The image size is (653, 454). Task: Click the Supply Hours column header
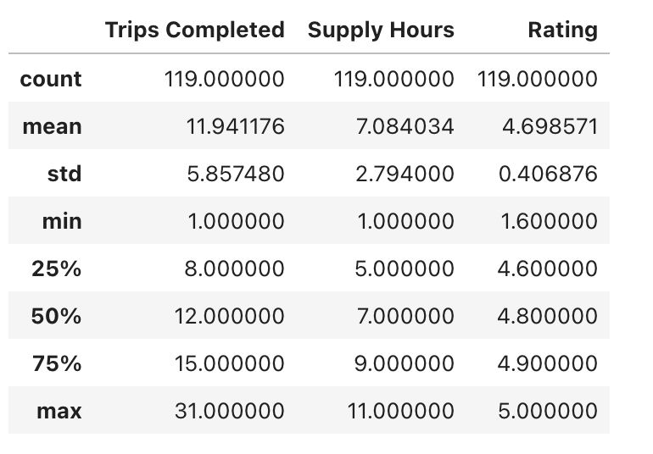point(381,30)
